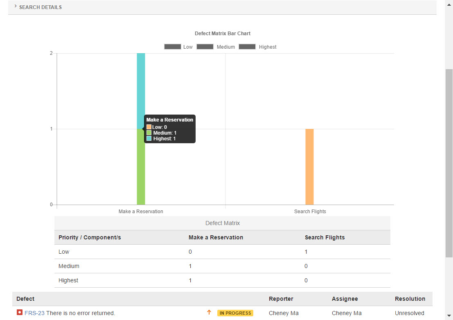Click the green Medium bar segment
The image size is (453, 320).
pyautogui.click(x=141, y=172)
